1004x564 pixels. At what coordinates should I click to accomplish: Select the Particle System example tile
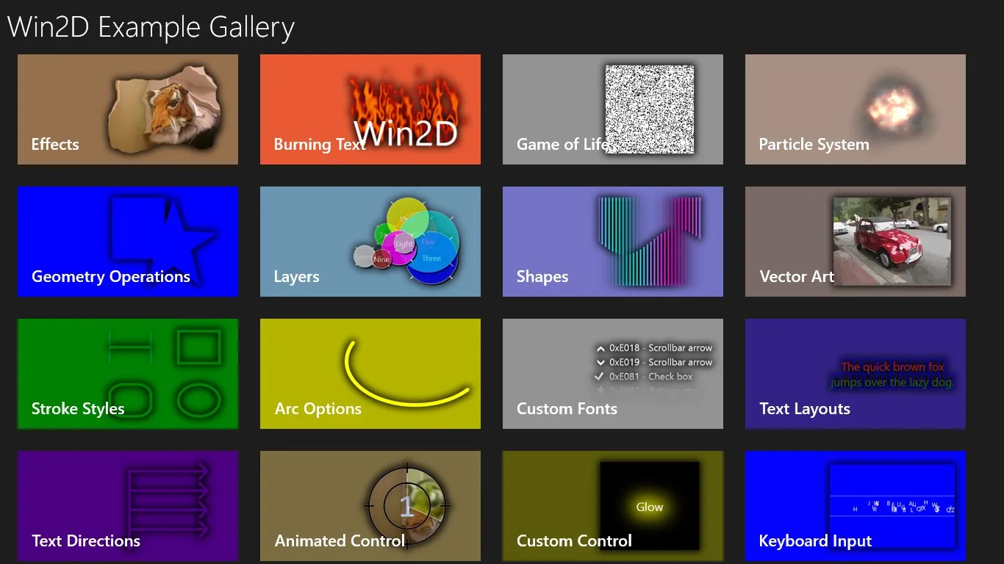coord(856,109)
